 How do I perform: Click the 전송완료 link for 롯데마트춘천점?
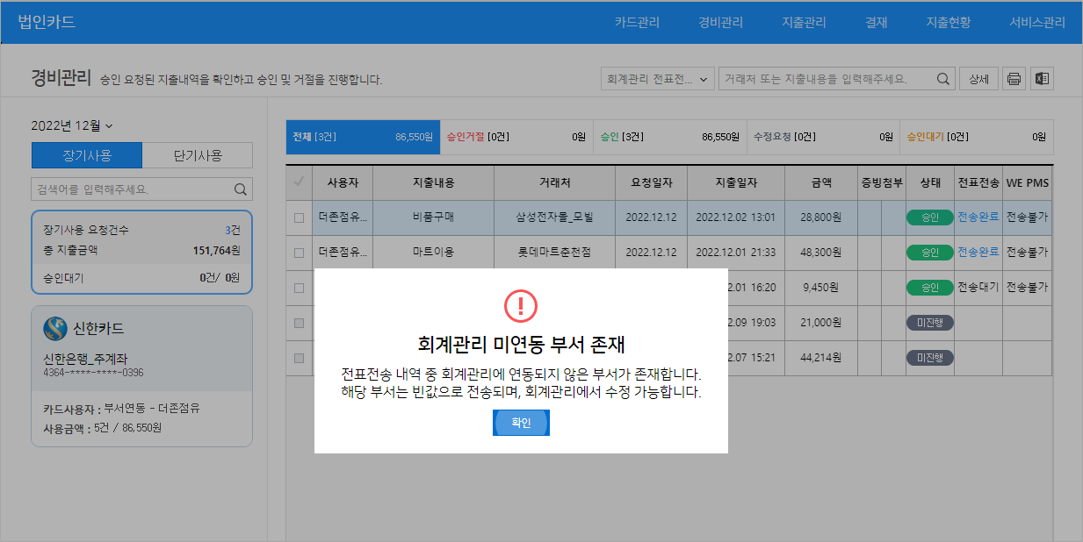click(x=978, y=253)
